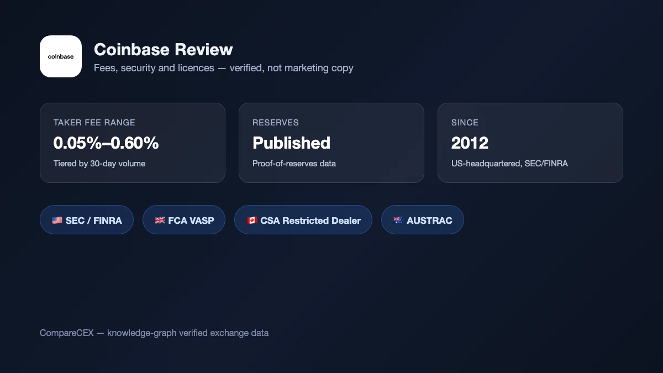Select the SEC / FINRA licence badge

(87, 220)
